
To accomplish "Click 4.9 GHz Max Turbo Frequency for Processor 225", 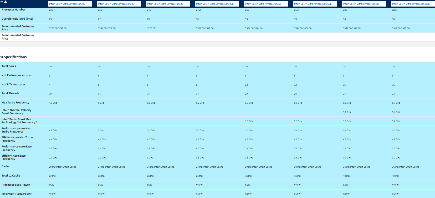I will (x=53, y=103).
